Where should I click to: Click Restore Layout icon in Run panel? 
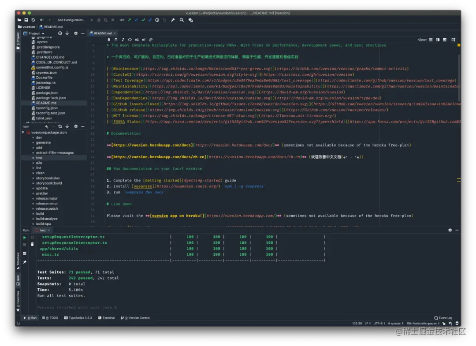click(x=25, y=253)
